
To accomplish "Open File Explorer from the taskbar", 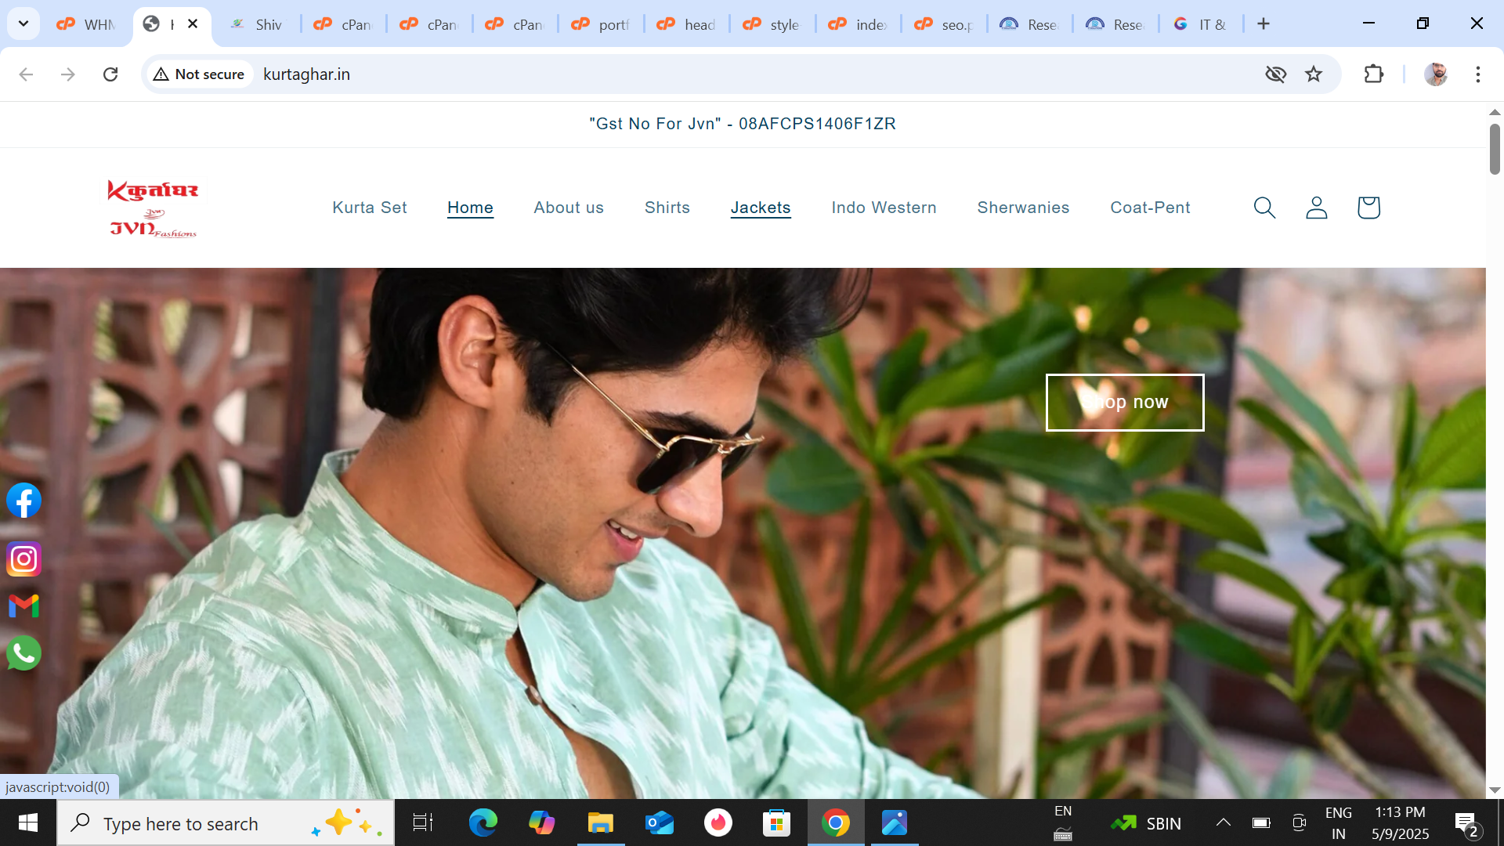I will (x=601, y=822).
